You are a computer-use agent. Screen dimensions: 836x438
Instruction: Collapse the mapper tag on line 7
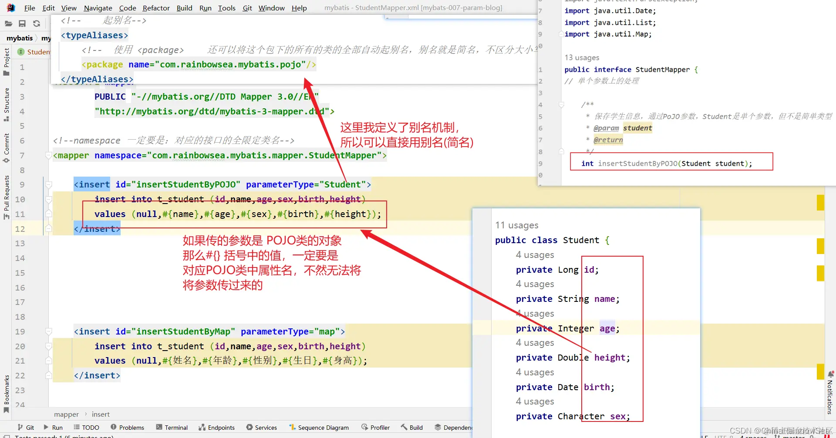click(x=49, y=155)
